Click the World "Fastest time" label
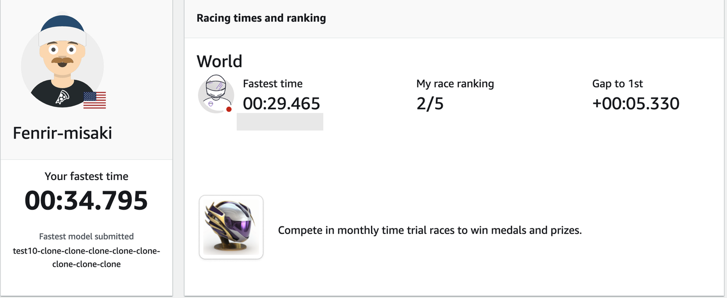727x298 pixels. (x=273, y=84)
